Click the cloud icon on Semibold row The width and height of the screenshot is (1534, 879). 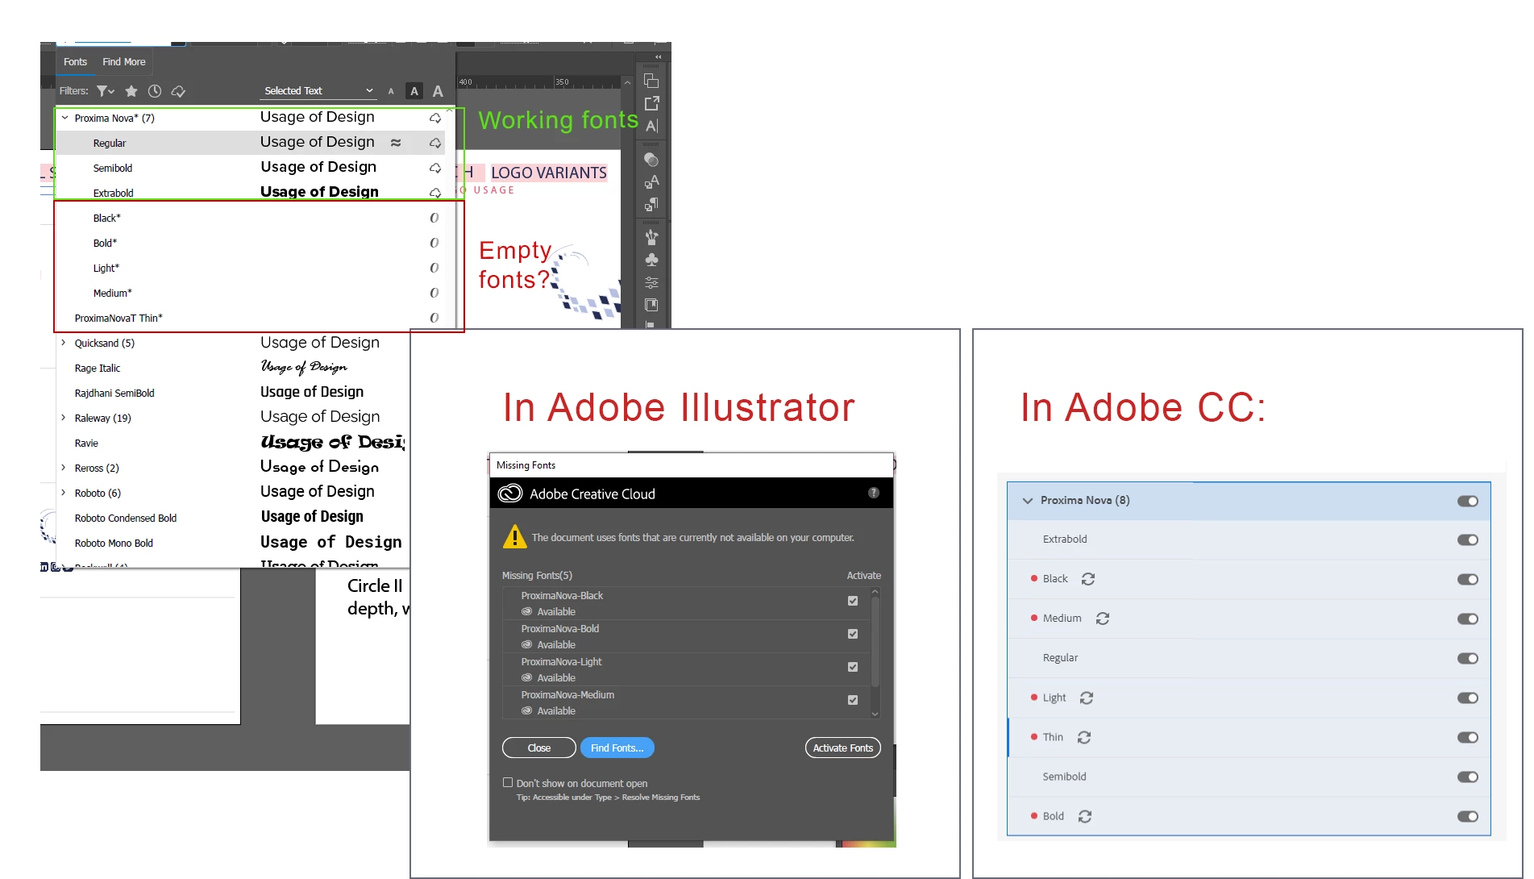pyautogui.click(x=435, y=168)
